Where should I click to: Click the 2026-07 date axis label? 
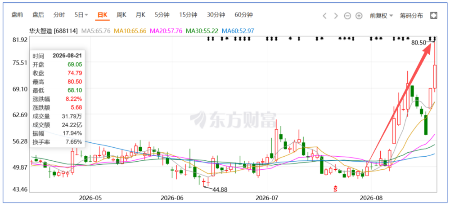click(266, 198)
